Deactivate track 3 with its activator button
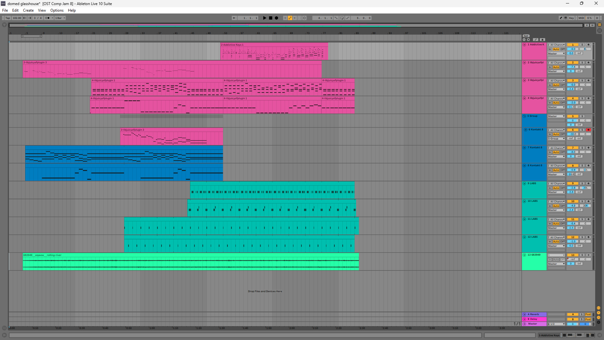The height and width of the screenshot is (340, 604). point(573,81)
